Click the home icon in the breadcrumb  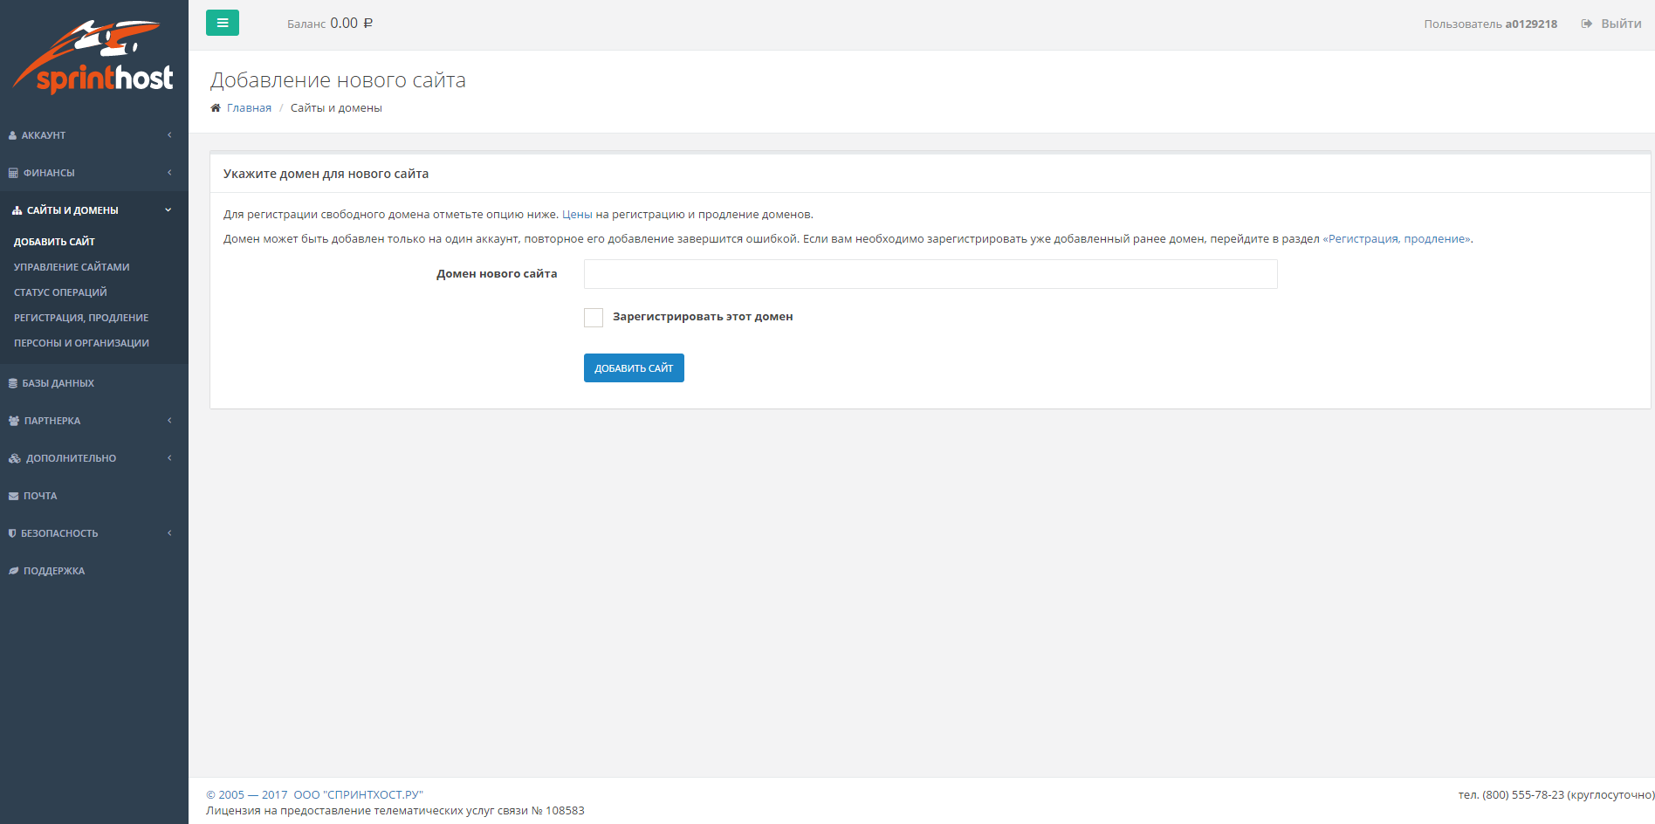pyautogui.click(x=216, y=108)
